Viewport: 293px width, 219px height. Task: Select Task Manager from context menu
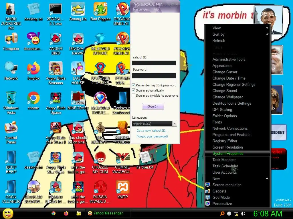coord(237,160)
